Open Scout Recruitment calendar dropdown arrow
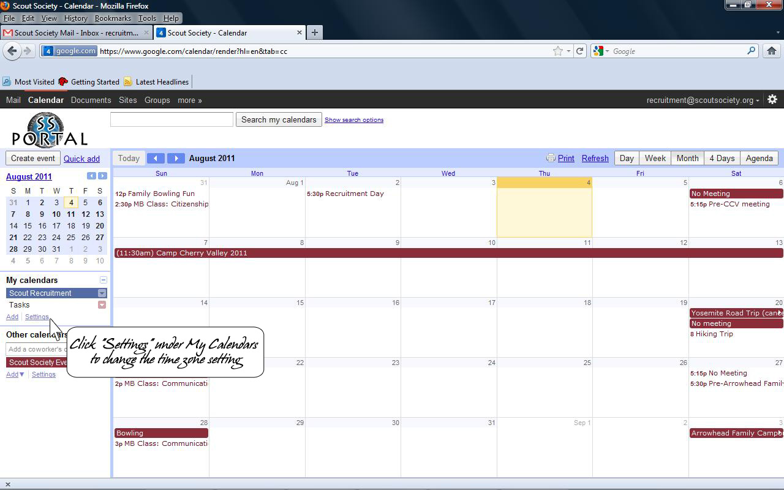This screenshot has height=490, width=784. coord(102,293)
